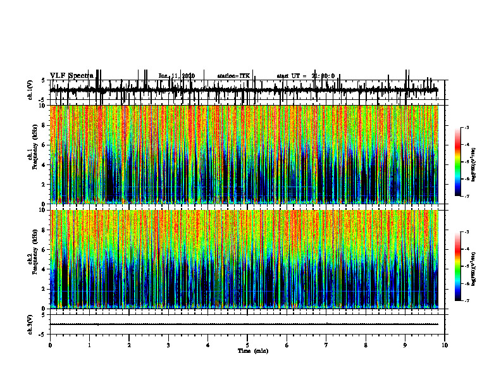Image resolution: width=501 pixels, height=387 pixels.
Task: Click the 'VLF Spectra' plot title
Action: click(x=72, y=76)
